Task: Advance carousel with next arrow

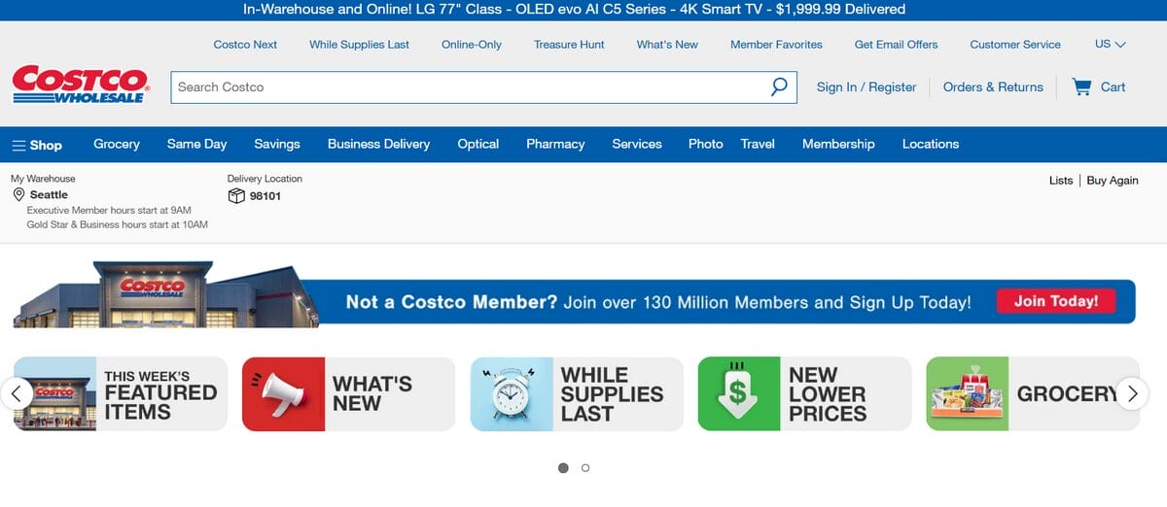Action: tap(1132, 393)
